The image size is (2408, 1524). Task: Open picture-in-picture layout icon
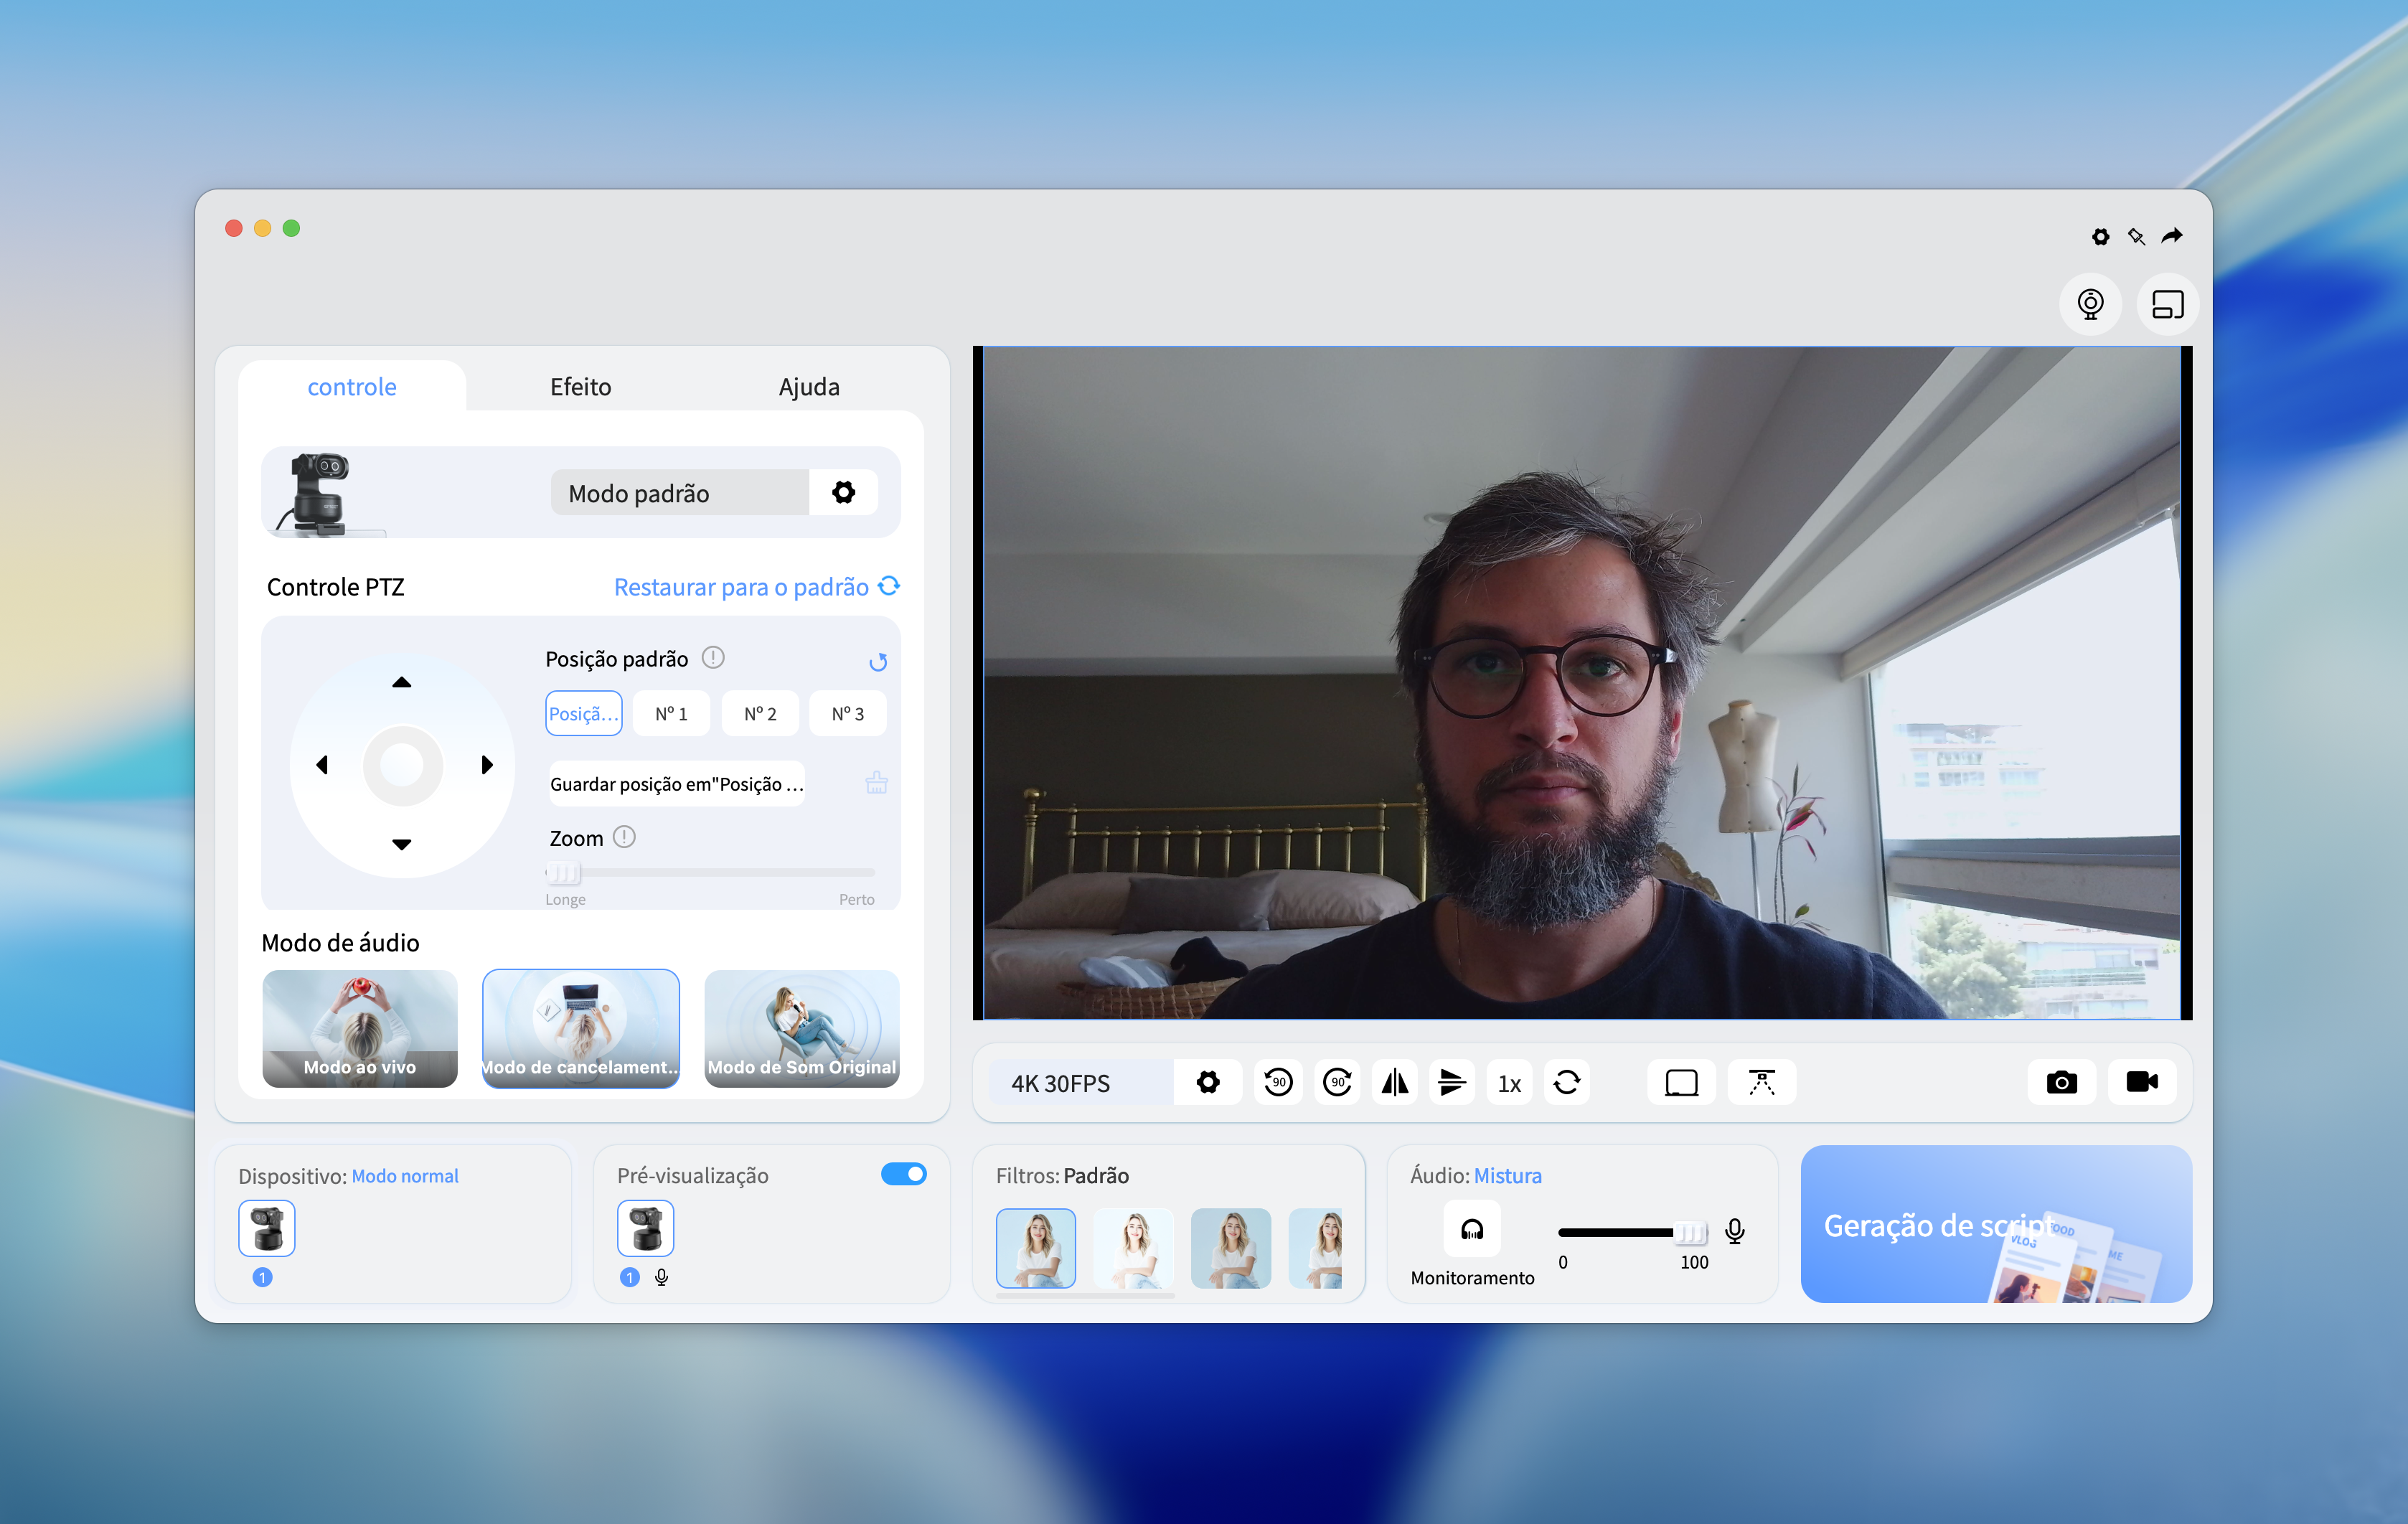(2167, 304)
